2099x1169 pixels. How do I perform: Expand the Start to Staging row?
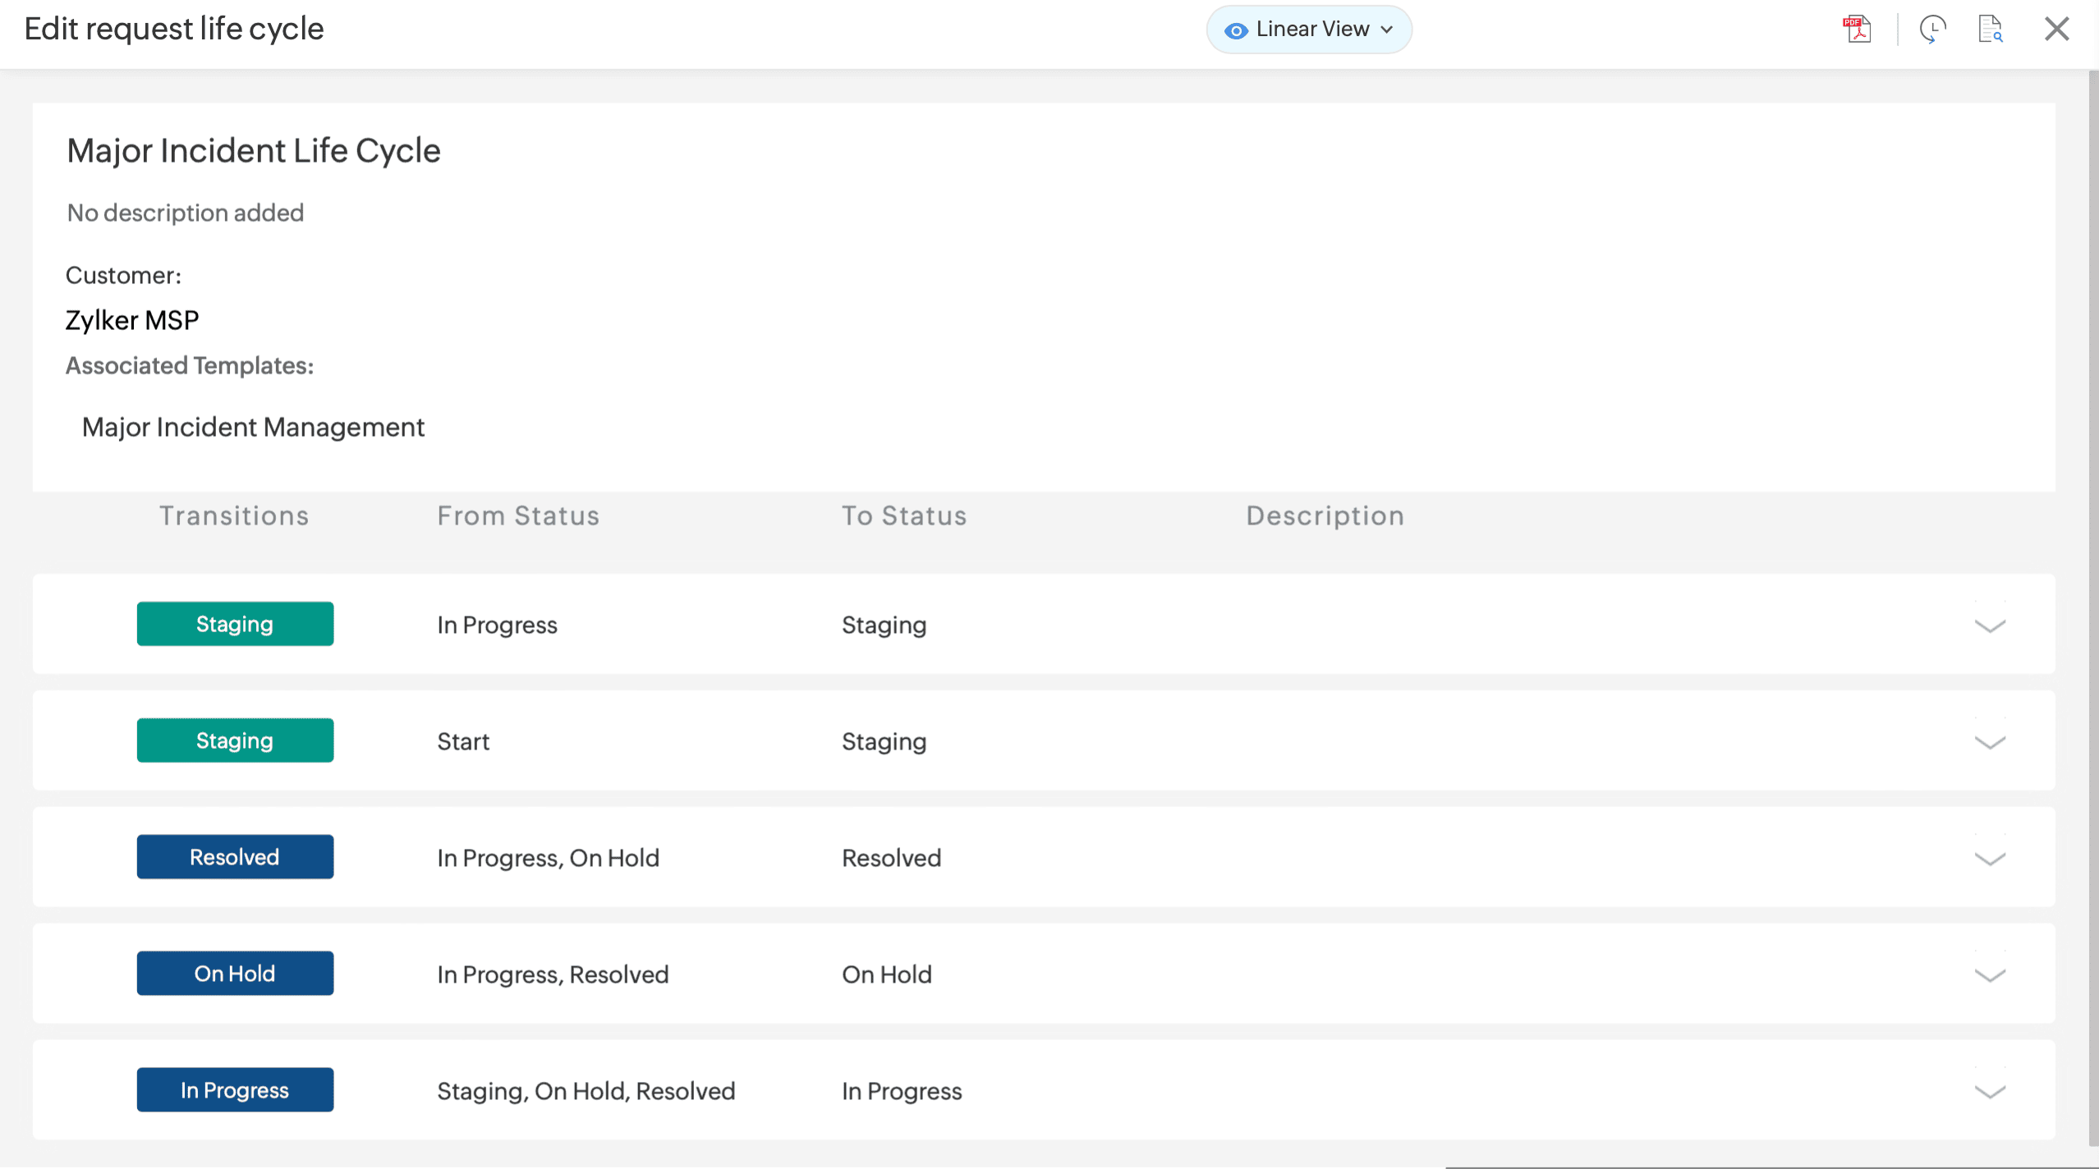tap(1989, 742)
